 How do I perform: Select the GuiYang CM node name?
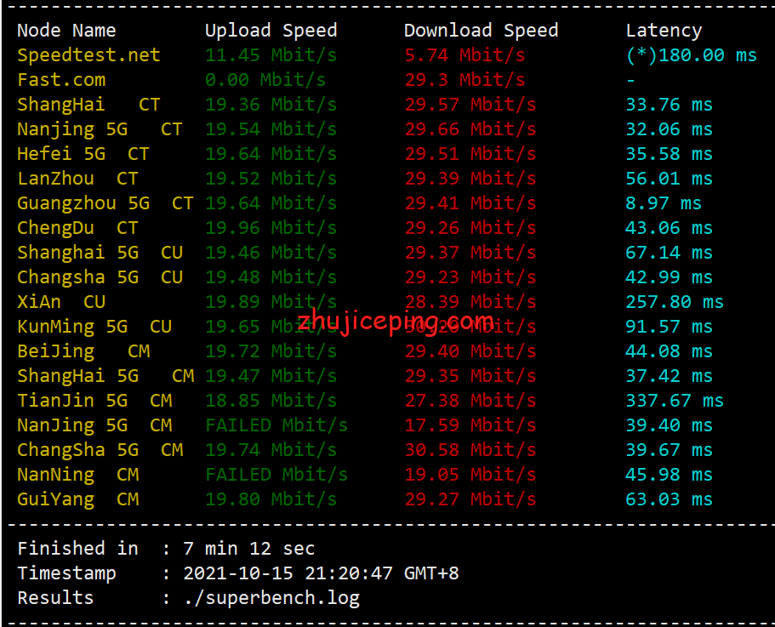77,499
